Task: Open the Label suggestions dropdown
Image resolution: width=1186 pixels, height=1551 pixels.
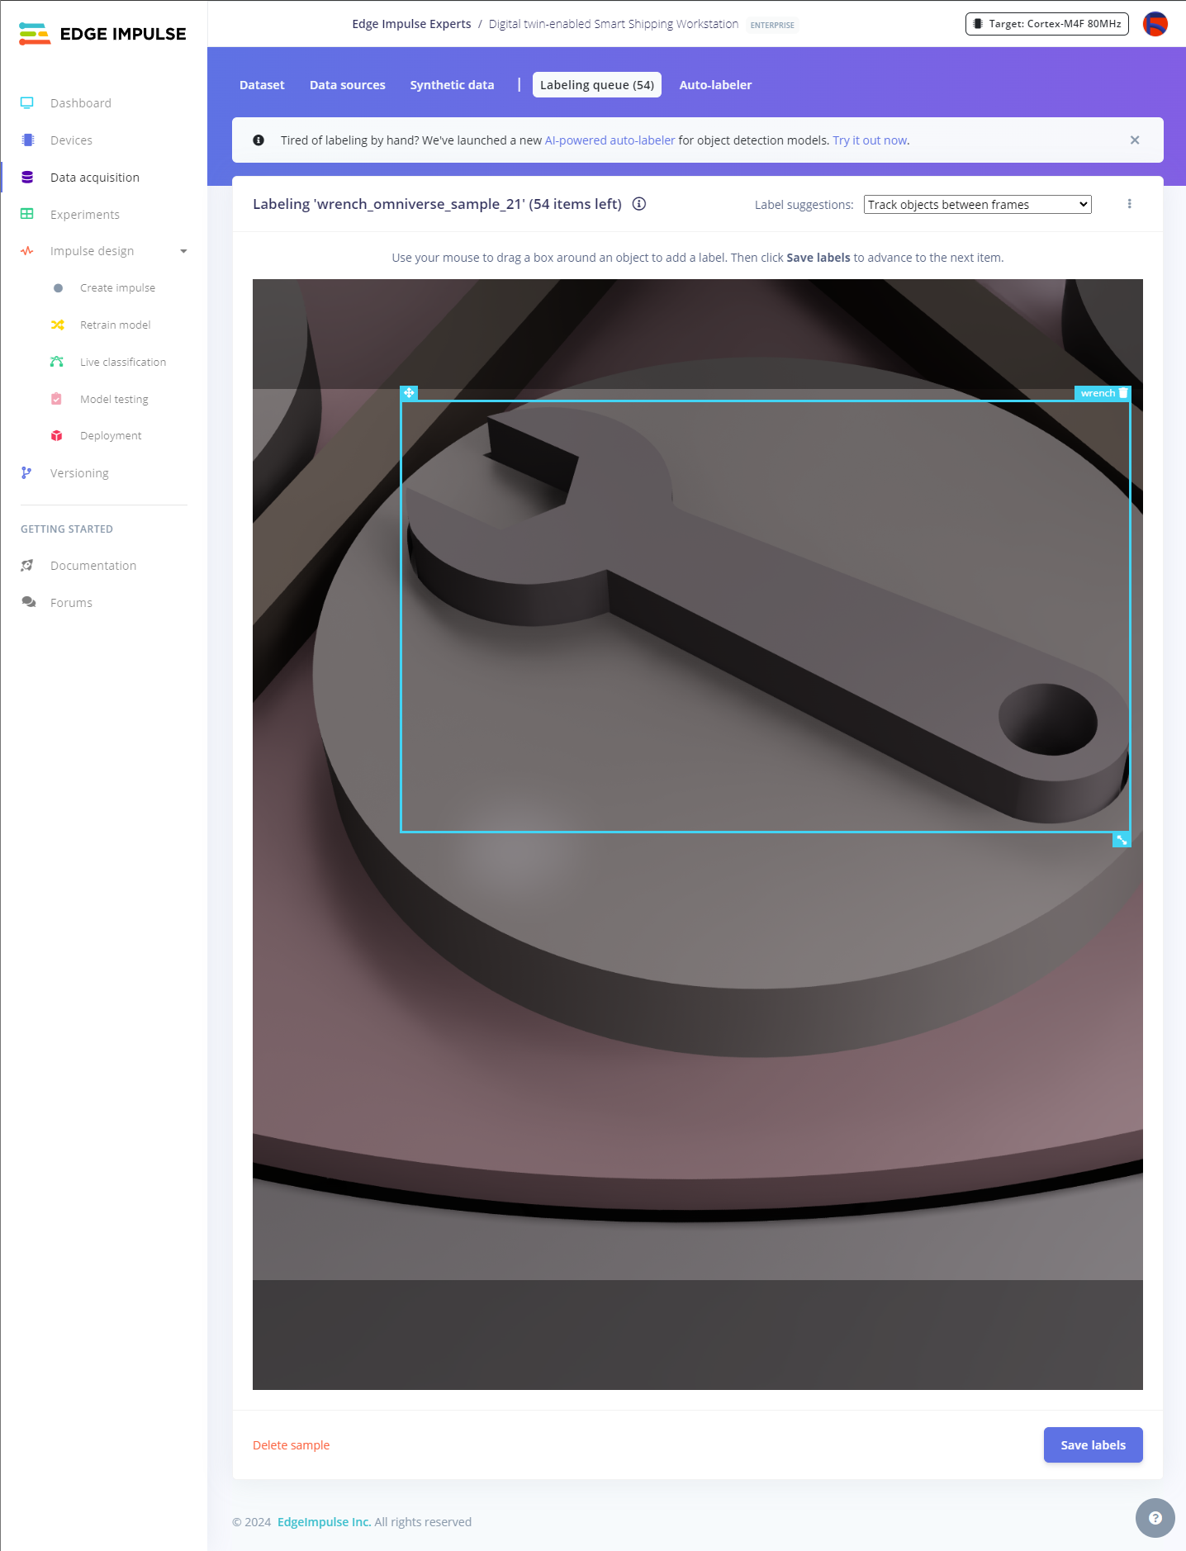Action: [x=977, y=205]
